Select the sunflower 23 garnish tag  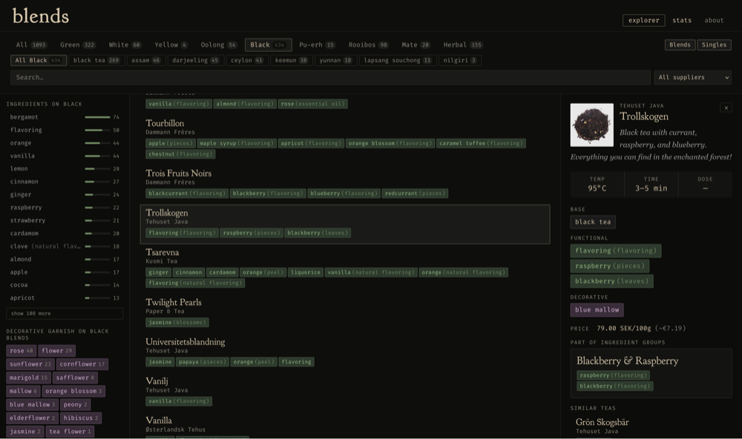click(30, 364)
